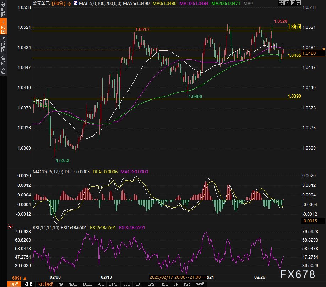This screenshot has width=326, height=287.
Task: Click the orange arrows at right price axis
Action: click(x=323, y=48)
